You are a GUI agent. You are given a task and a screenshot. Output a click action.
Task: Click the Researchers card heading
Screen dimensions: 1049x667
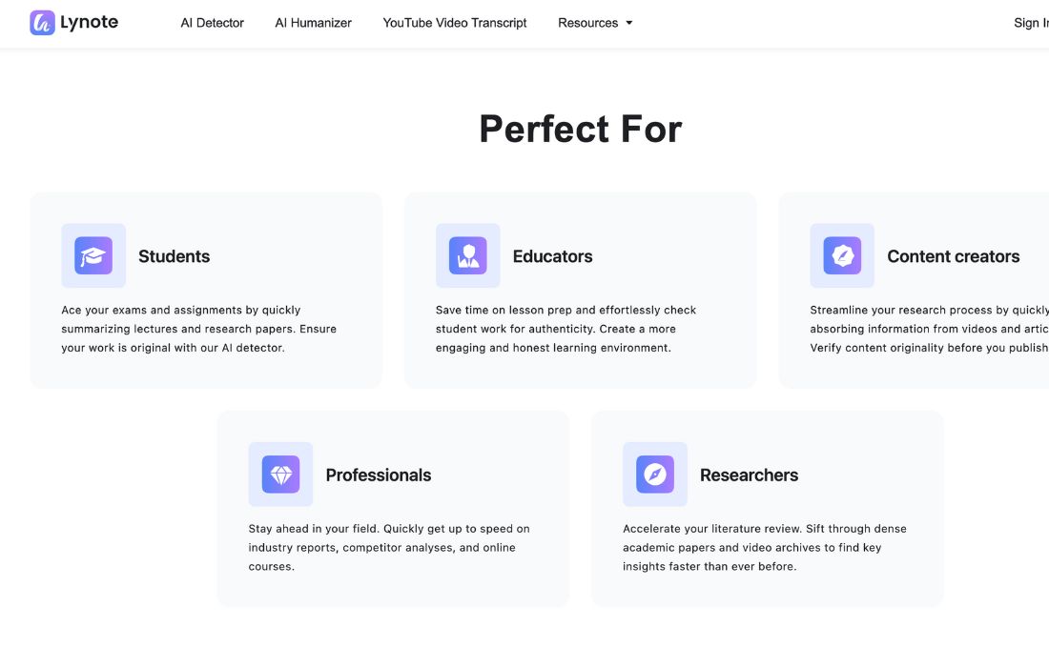point(750,475)
